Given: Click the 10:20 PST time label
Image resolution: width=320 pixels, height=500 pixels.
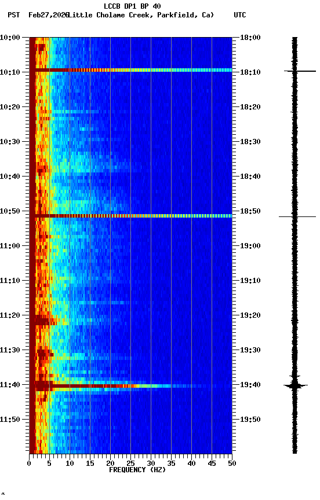Looking at the screenshot, I should [10, 107].
